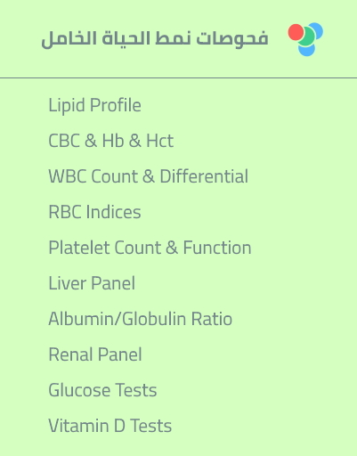Click the colorful circles logo icon
The height and width of the screenshot is (456, 357).
[305, 39]
